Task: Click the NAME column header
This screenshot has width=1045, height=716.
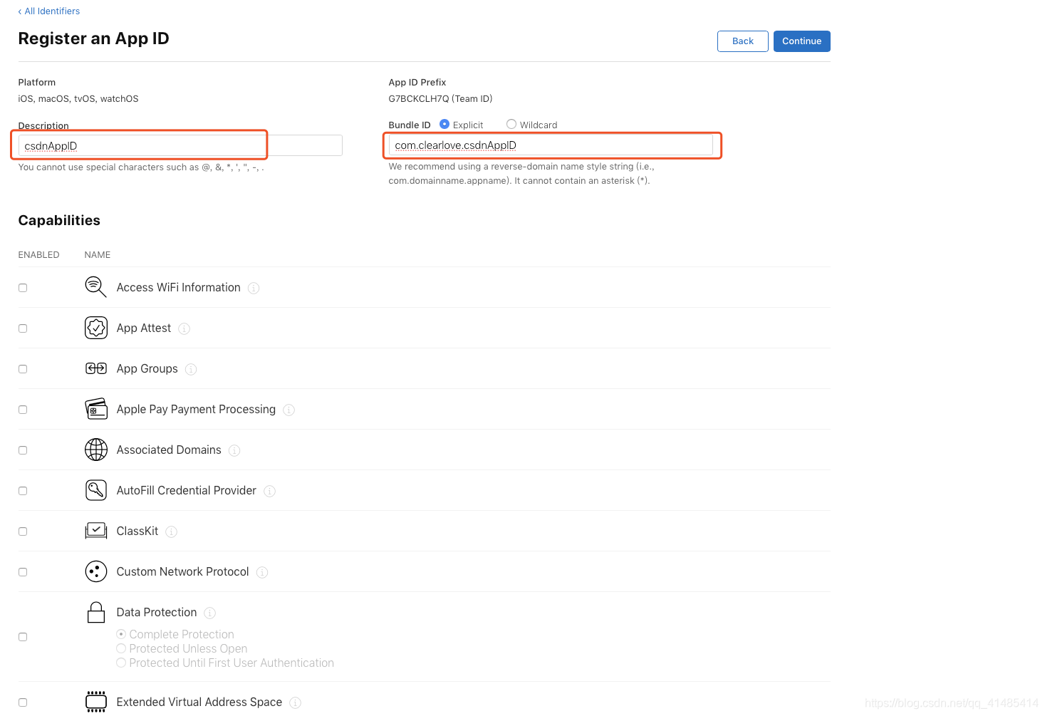Action: coord(98,254)
